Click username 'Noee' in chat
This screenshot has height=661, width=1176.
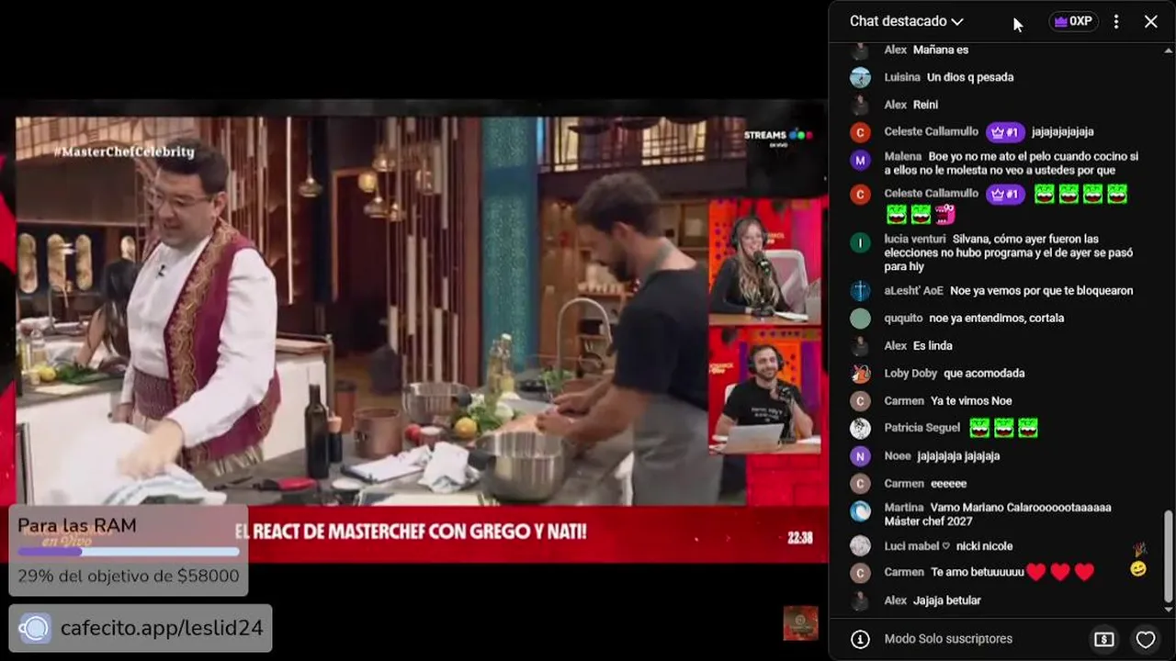(x=898, y=455)
